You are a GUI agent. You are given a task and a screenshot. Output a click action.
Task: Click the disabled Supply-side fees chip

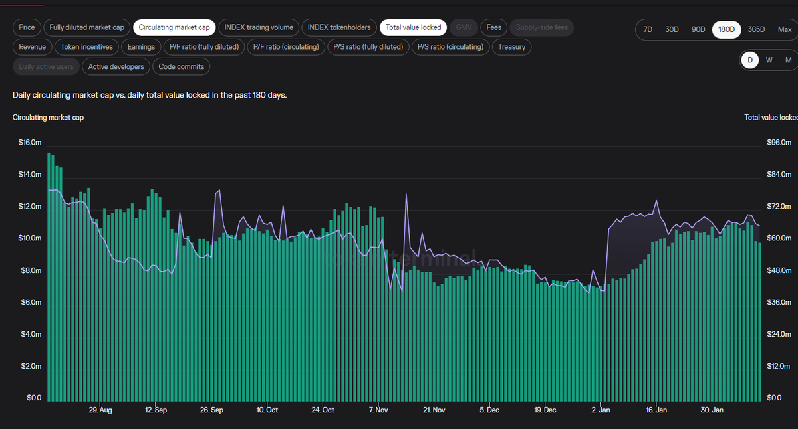click(x=542, y=27)
